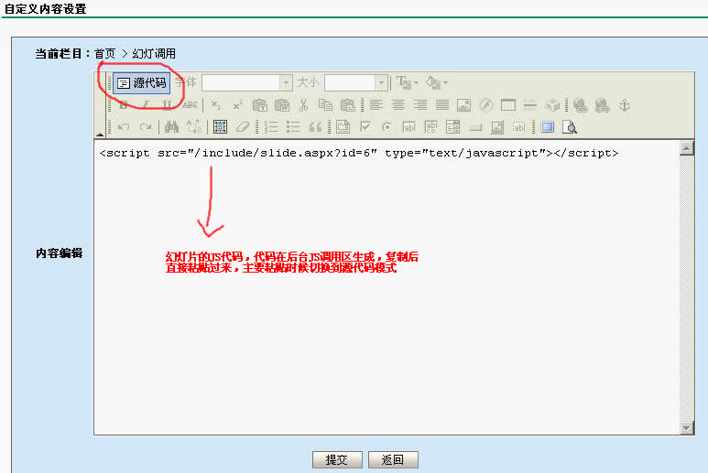Insert form icon

tap(343, 127)
